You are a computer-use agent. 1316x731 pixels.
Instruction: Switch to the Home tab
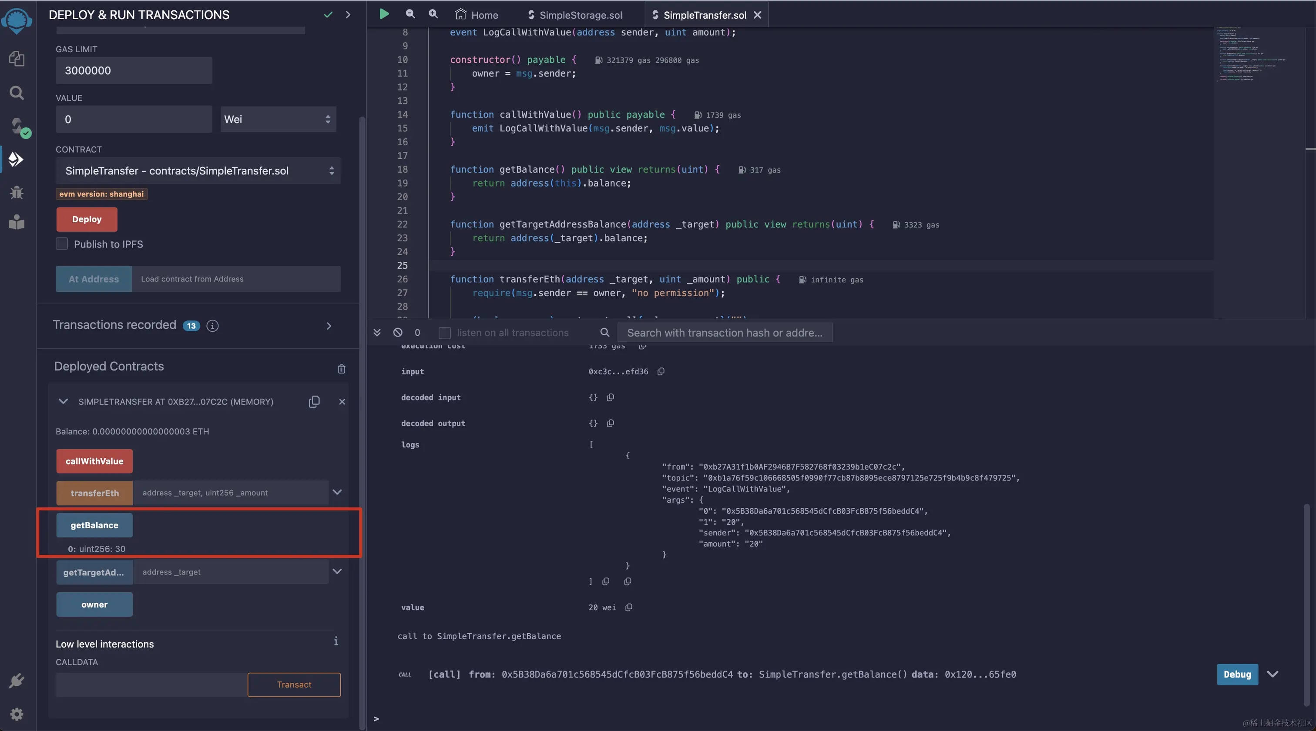[477, 15]
